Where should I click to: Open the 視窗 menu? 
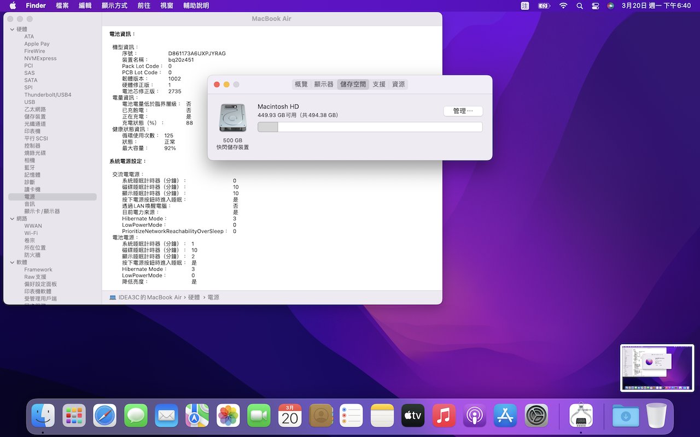point(167,5)
